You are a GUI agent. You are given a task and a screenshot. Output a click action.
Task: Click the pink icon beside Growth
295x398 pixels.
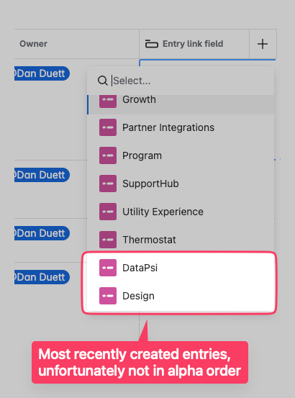click(x=108, y=101)
